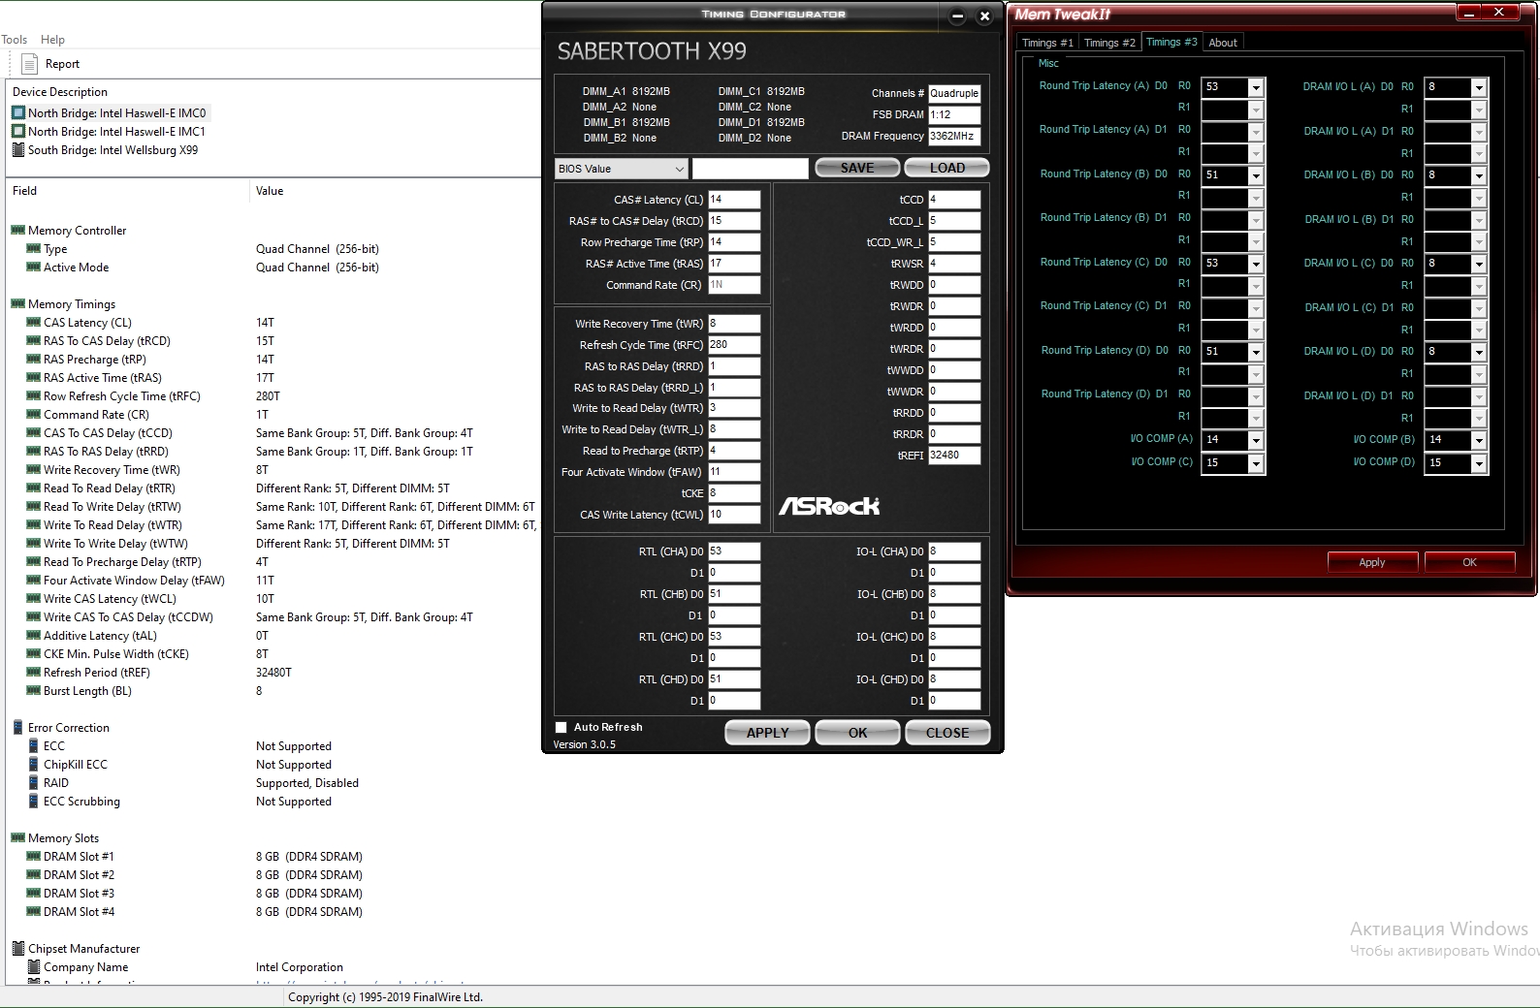Click the Chipset Manufacturer section icon
1540x1008 pixels.
click(17, 949)
